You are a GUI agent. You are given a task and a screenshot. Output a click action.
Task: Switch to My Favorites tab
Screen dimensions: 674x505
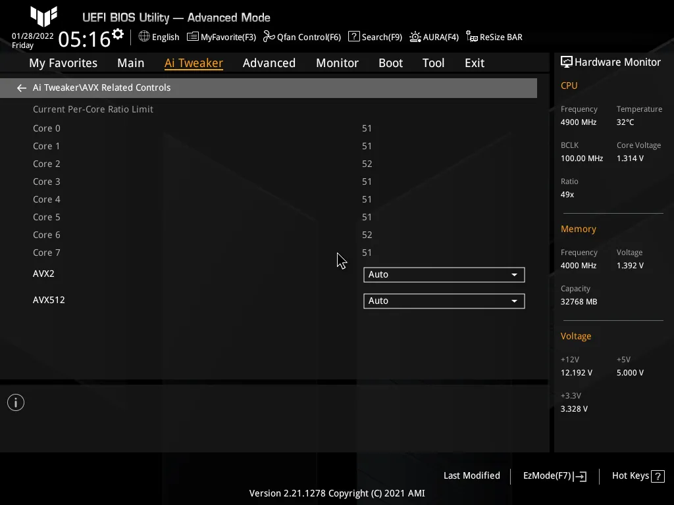(63, 63)
